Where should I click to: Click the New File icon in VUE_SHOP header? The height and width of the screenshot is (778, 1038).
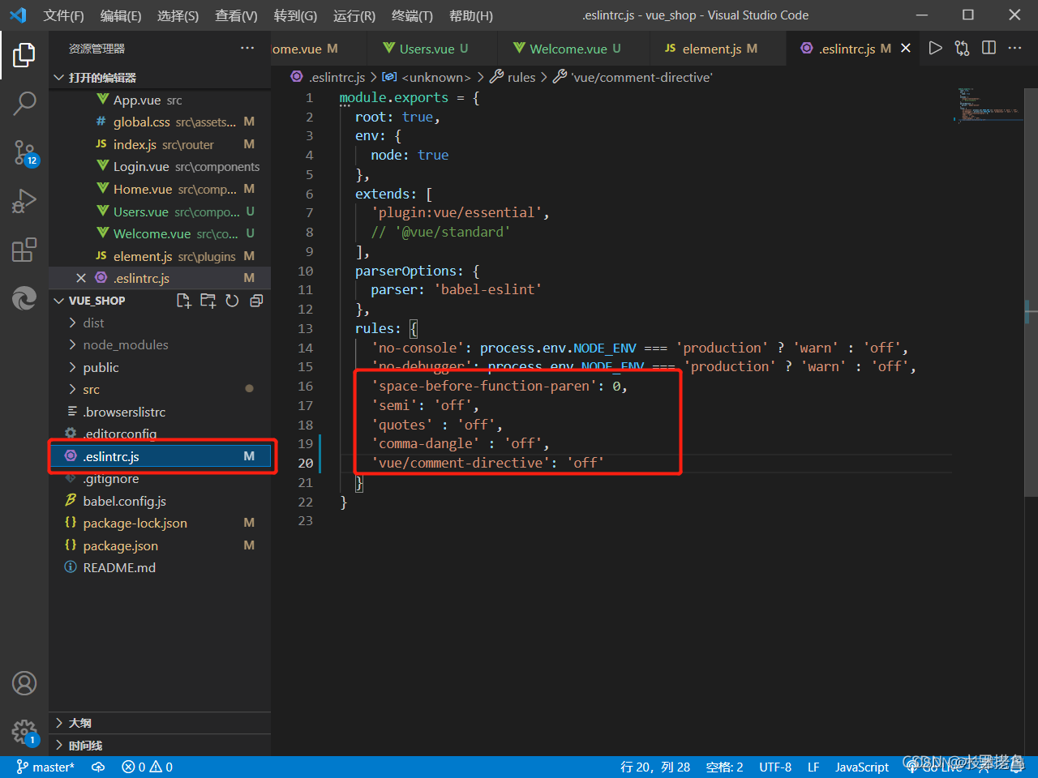pos(183,300)
